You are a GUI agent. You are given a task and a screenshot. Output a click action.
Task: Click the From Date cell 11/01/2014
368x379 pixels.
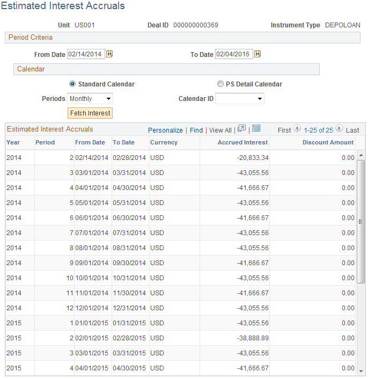pos(92,293)
